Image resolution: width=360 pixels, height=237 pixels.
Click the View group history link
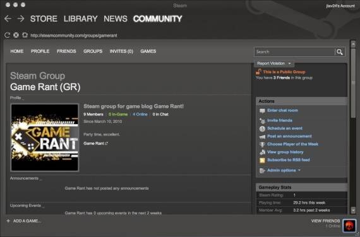pos(285,152)
